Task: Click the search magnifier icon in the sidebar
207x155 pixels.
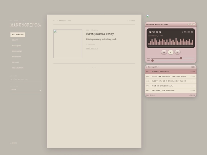Action: 11,79
